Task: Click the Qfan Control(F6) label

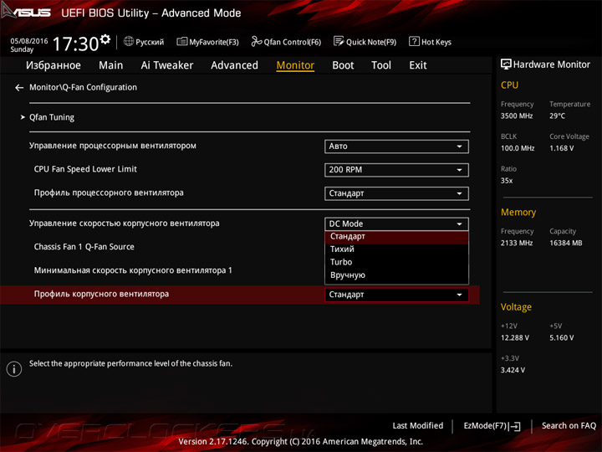Action: click(293, 42)
